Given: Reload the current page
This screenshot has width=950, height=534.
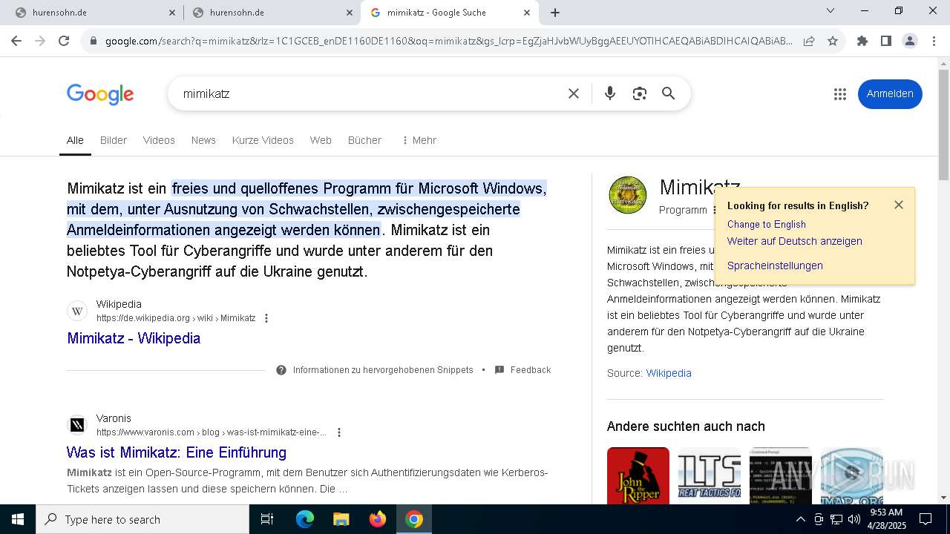Looking at the screenshot, I should coord(64,41).
